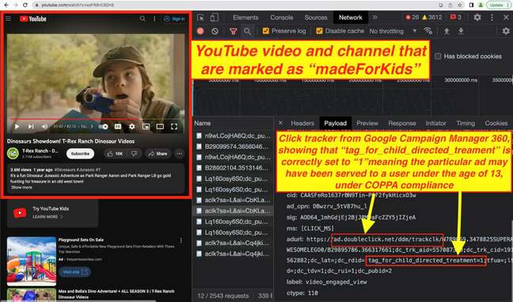Open the Initiator tab of request
Viewport: 513px width, 302px height.
tap(435, 123)
